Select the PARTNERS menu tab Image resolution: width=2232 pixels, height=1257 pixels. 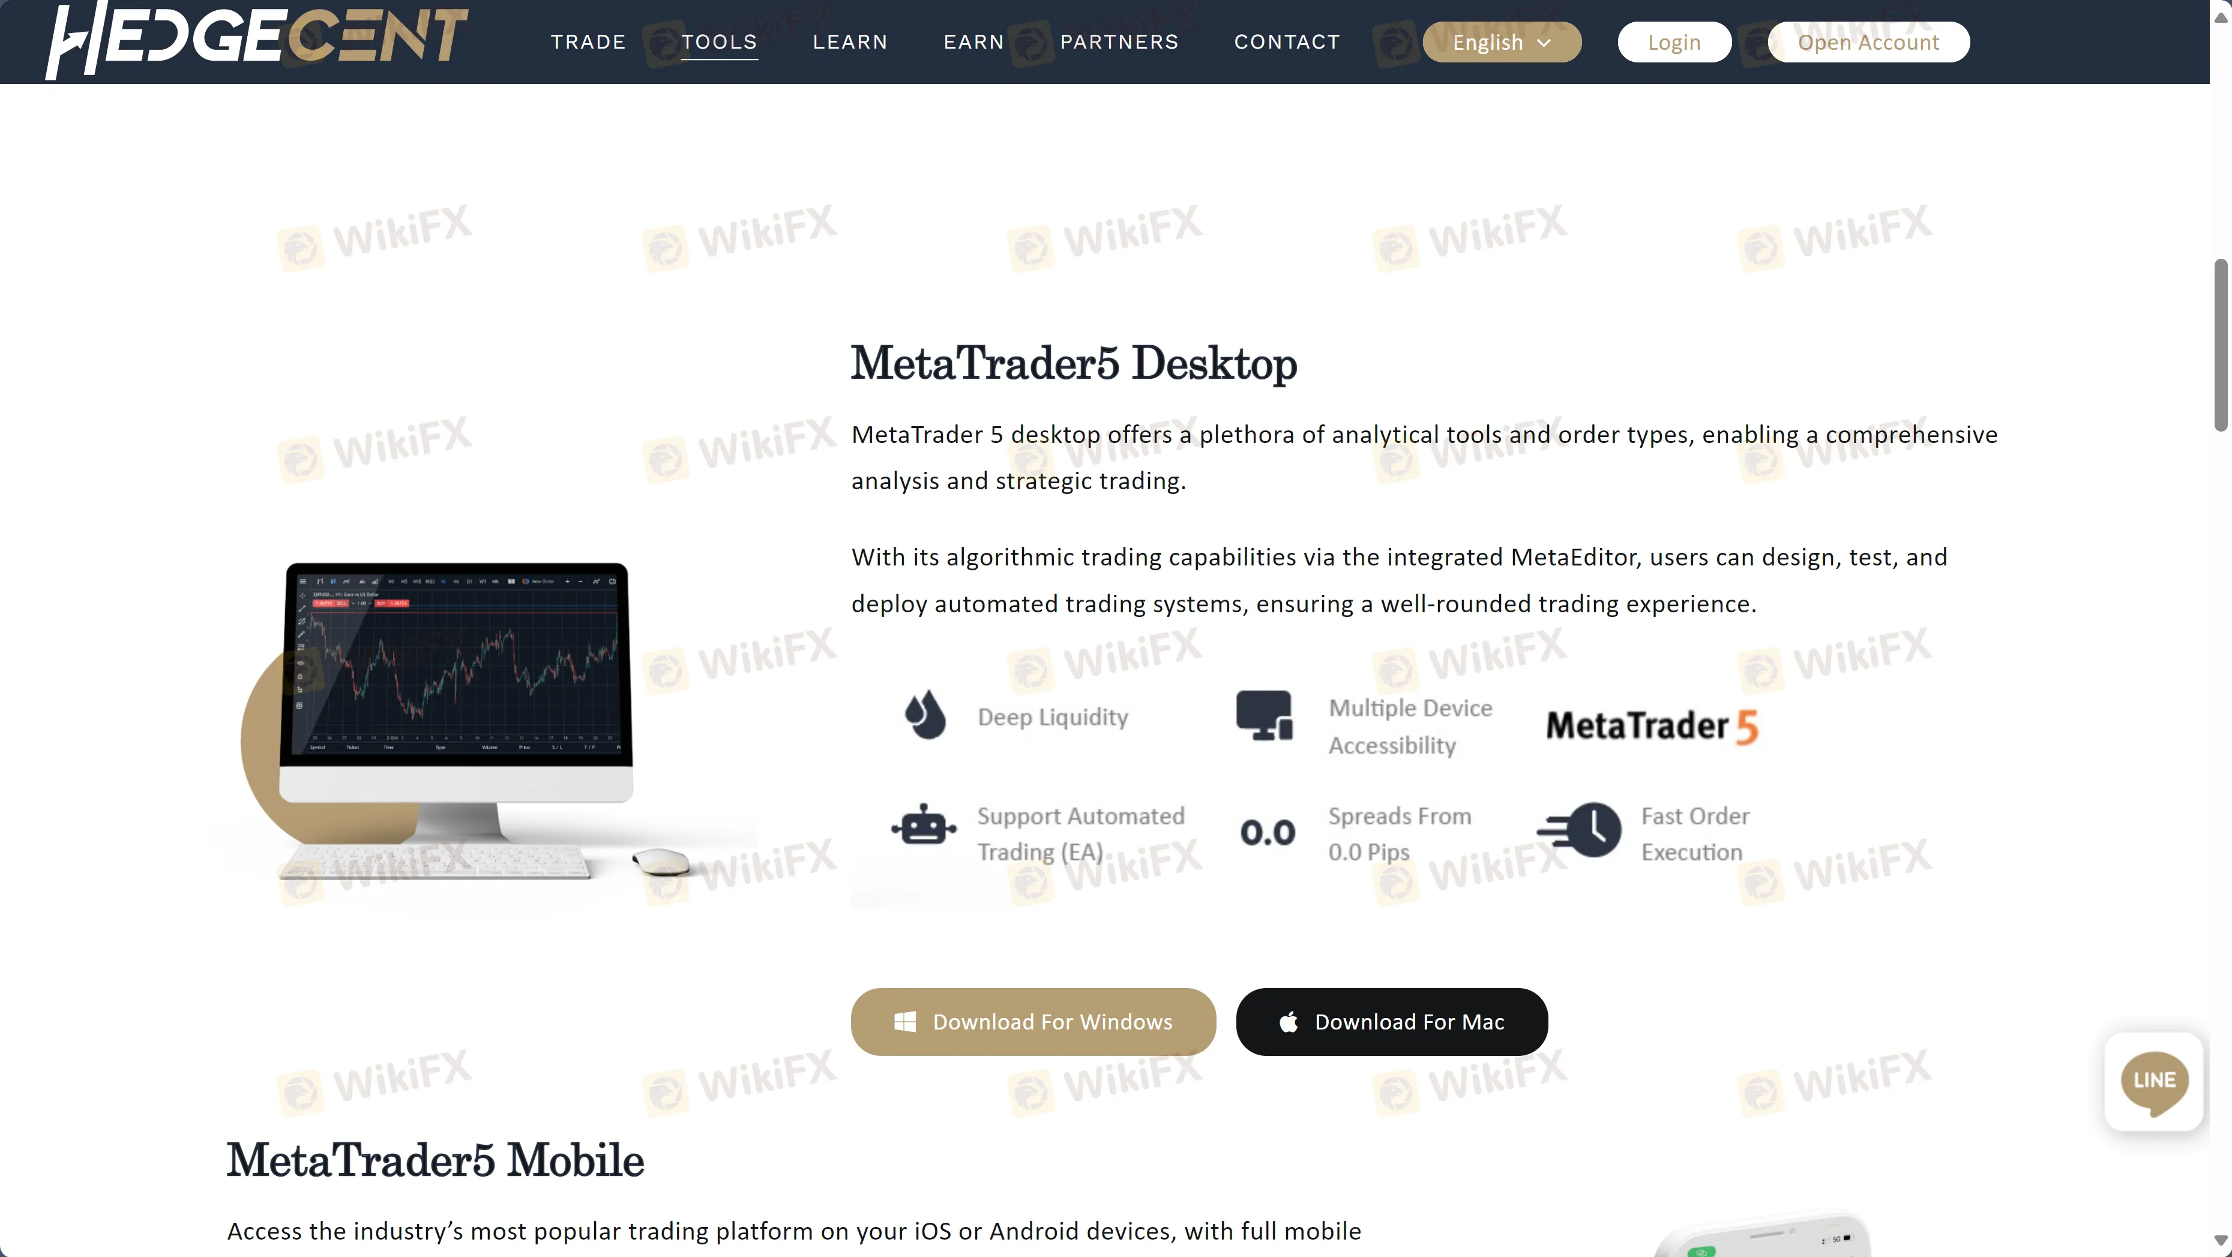[x=1119, y=41]
